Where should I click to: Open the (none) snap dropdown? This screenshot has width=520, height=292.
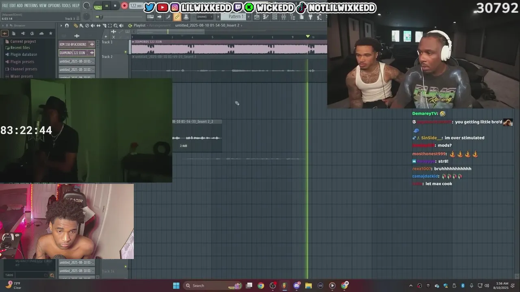(204, 17)
